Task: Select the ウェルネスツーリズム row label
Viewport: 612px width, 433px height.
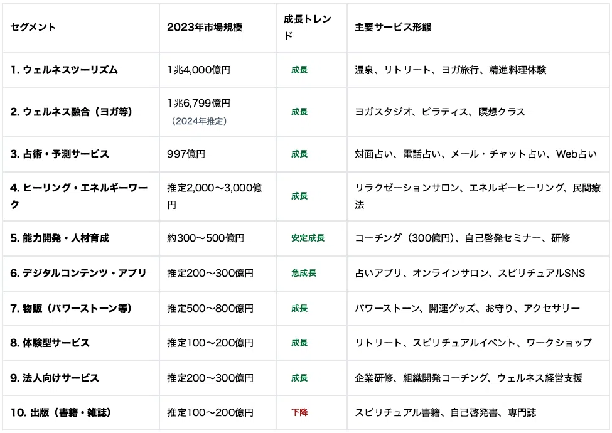Action: 64,70
